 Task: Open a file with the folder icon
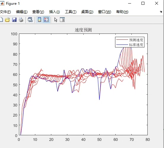click(7, 20)
